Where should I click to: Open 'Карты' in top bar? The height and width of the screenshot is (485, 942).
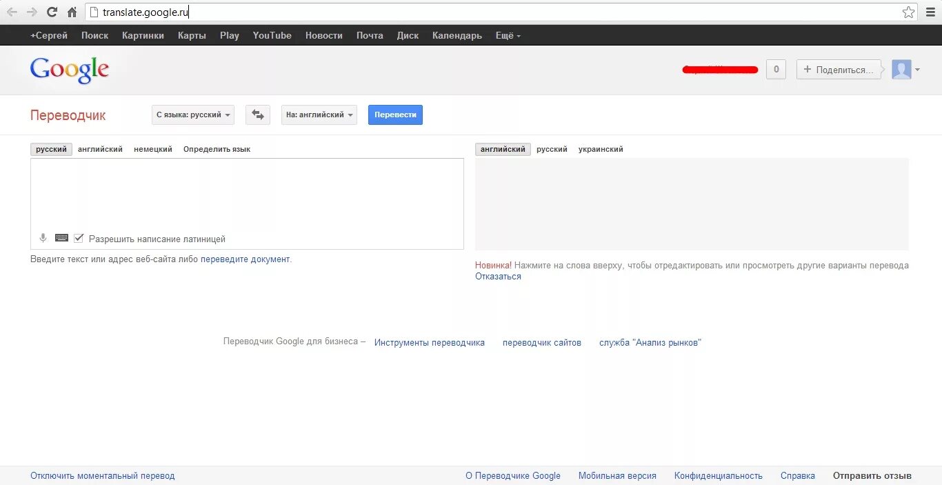[192, 35]
